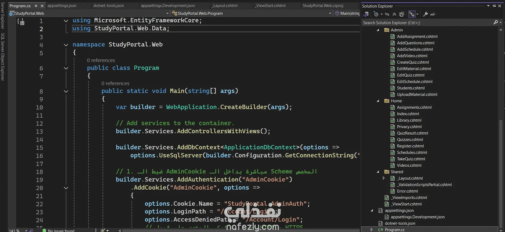The height and width of the screenshot is (232, 505).
Task: Collapse the using directives block
Action: 66,21
